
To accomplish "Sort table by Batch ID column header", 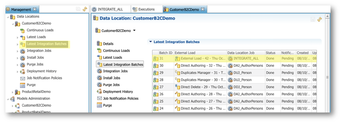I will [x=166, y=53].
